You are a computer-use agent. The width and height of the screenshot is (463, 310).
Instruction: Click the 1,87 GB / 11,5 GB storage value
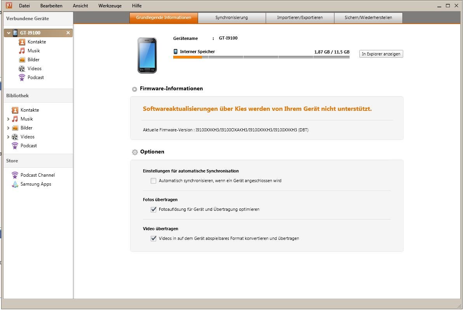pos(332,52)
